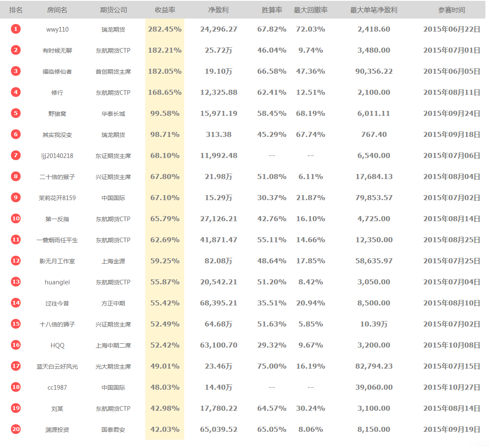Click the red rank 13 badge
Viewport: 490px width, 447px height.
pyautogui.click(x=16, y=281)
